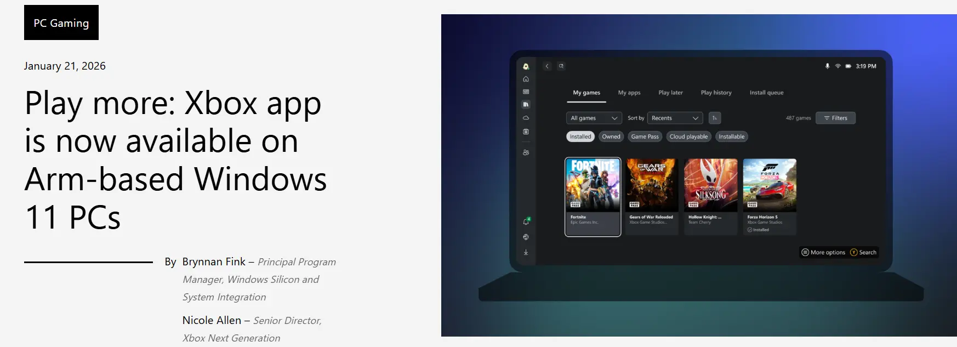Click Epic Games Inc. publisher text

tap(584, 223)
